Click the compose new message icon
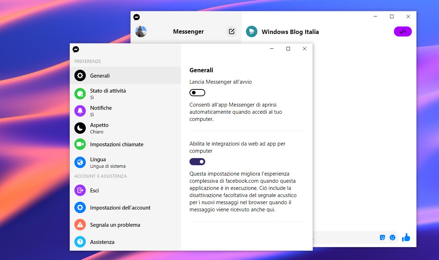The image size is (439, 260). point(232,31)
